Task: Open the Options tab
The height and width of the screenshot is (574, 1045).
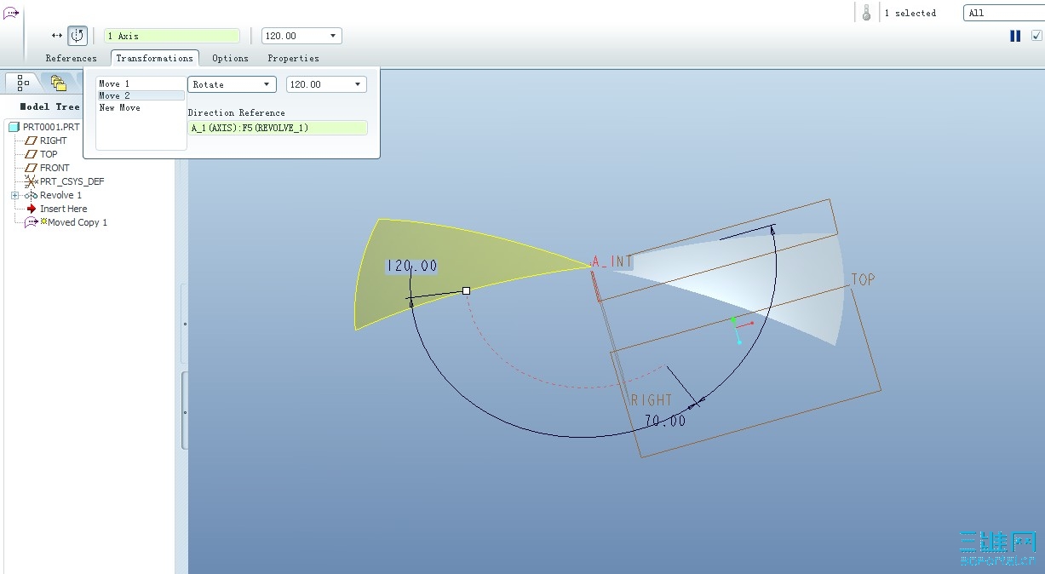Action: 230,58
